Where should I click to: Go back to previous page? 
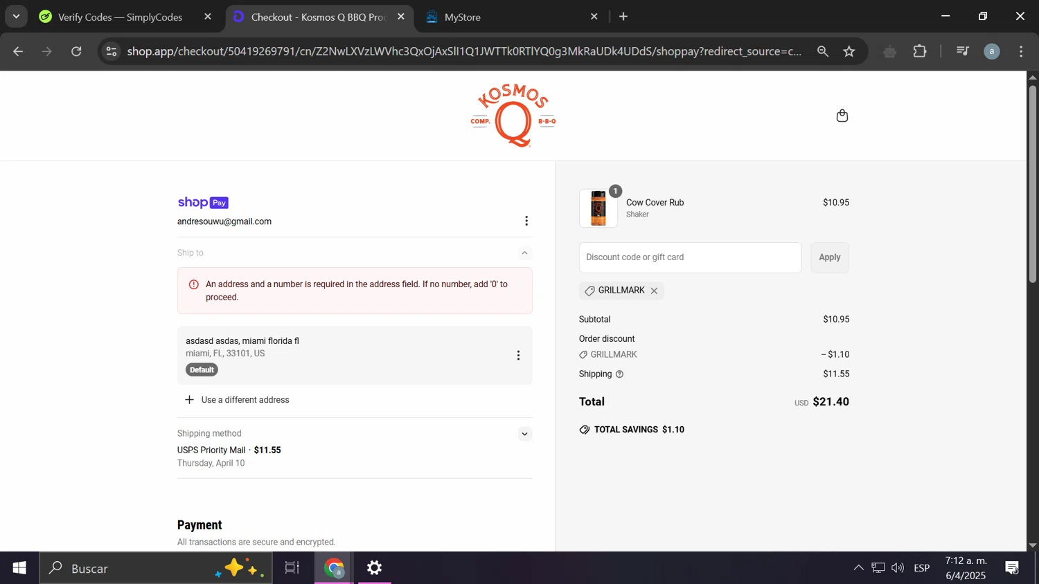tap(18, 51)
